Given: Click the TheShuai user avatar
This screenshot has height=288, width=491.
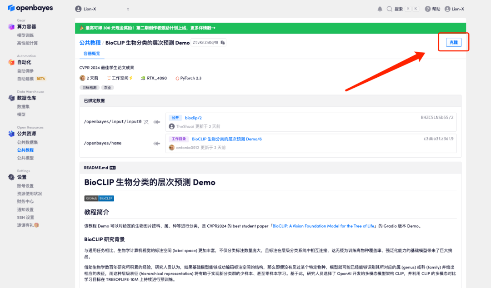Looking at the screenshot, I should [x=171, y=126].
